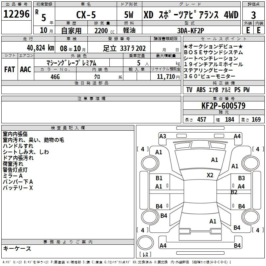266x266 pixels.
Task: Select the mileage value 40,824 km
Action: point(33,48)
